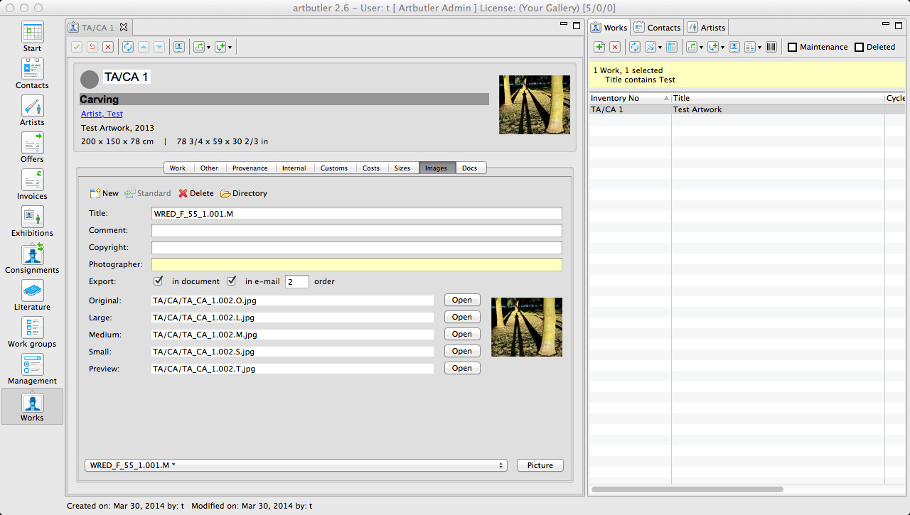Viewport: 910px width, 515px height.
Task: Open the image Directory folder
Action: (244, 193)
